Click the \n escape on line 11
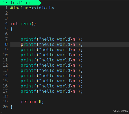This screenshot has width=129, height=114. click(73, 60)
